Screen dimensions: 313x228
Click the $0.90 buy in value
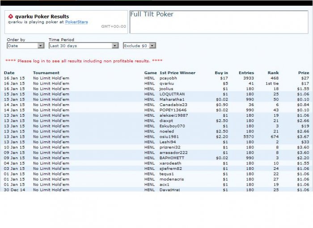pyautogui.click(x=222, y=105)
